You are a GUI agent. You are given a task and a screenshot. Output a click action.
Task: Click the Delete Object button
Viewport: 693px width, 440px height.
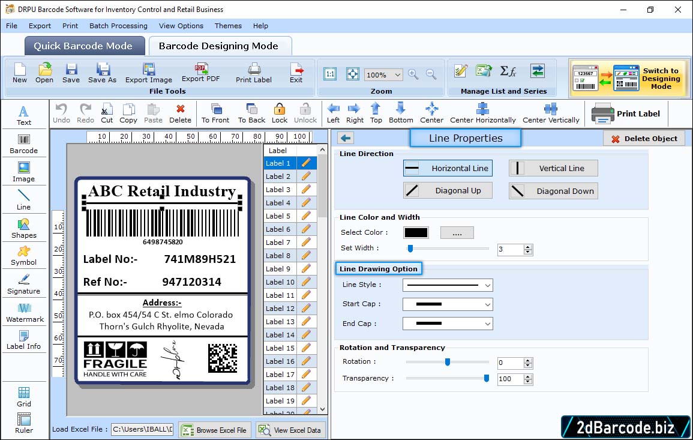(x=644, y=139)
